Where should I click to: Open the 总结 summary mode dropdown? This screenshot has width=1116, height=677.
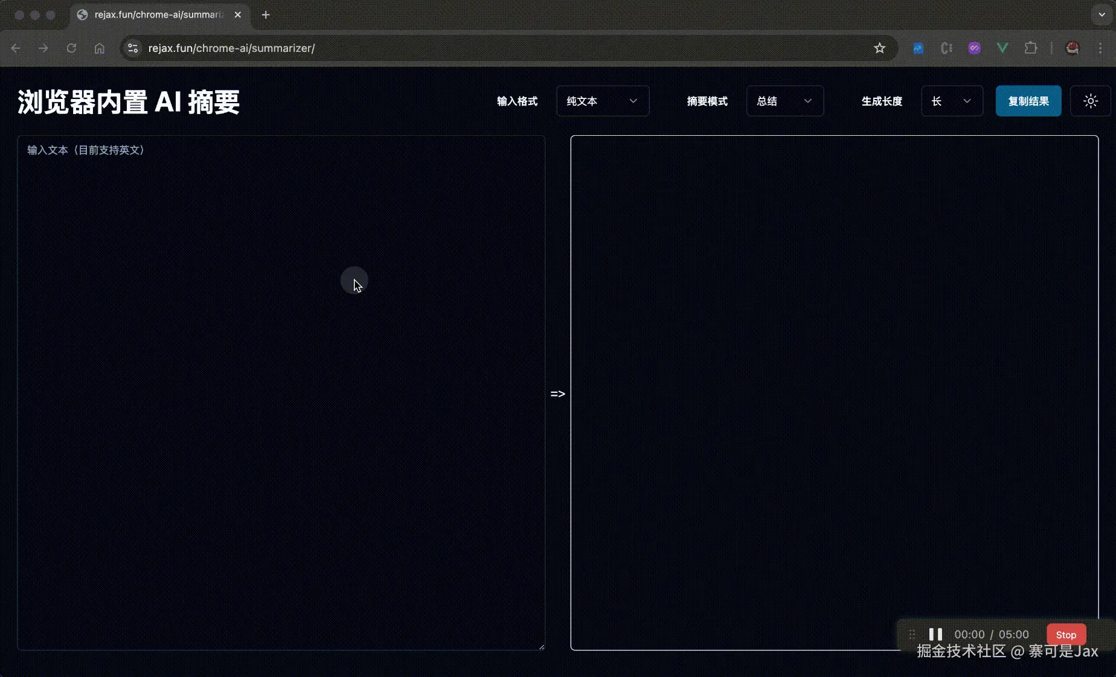tap(784, 101)
